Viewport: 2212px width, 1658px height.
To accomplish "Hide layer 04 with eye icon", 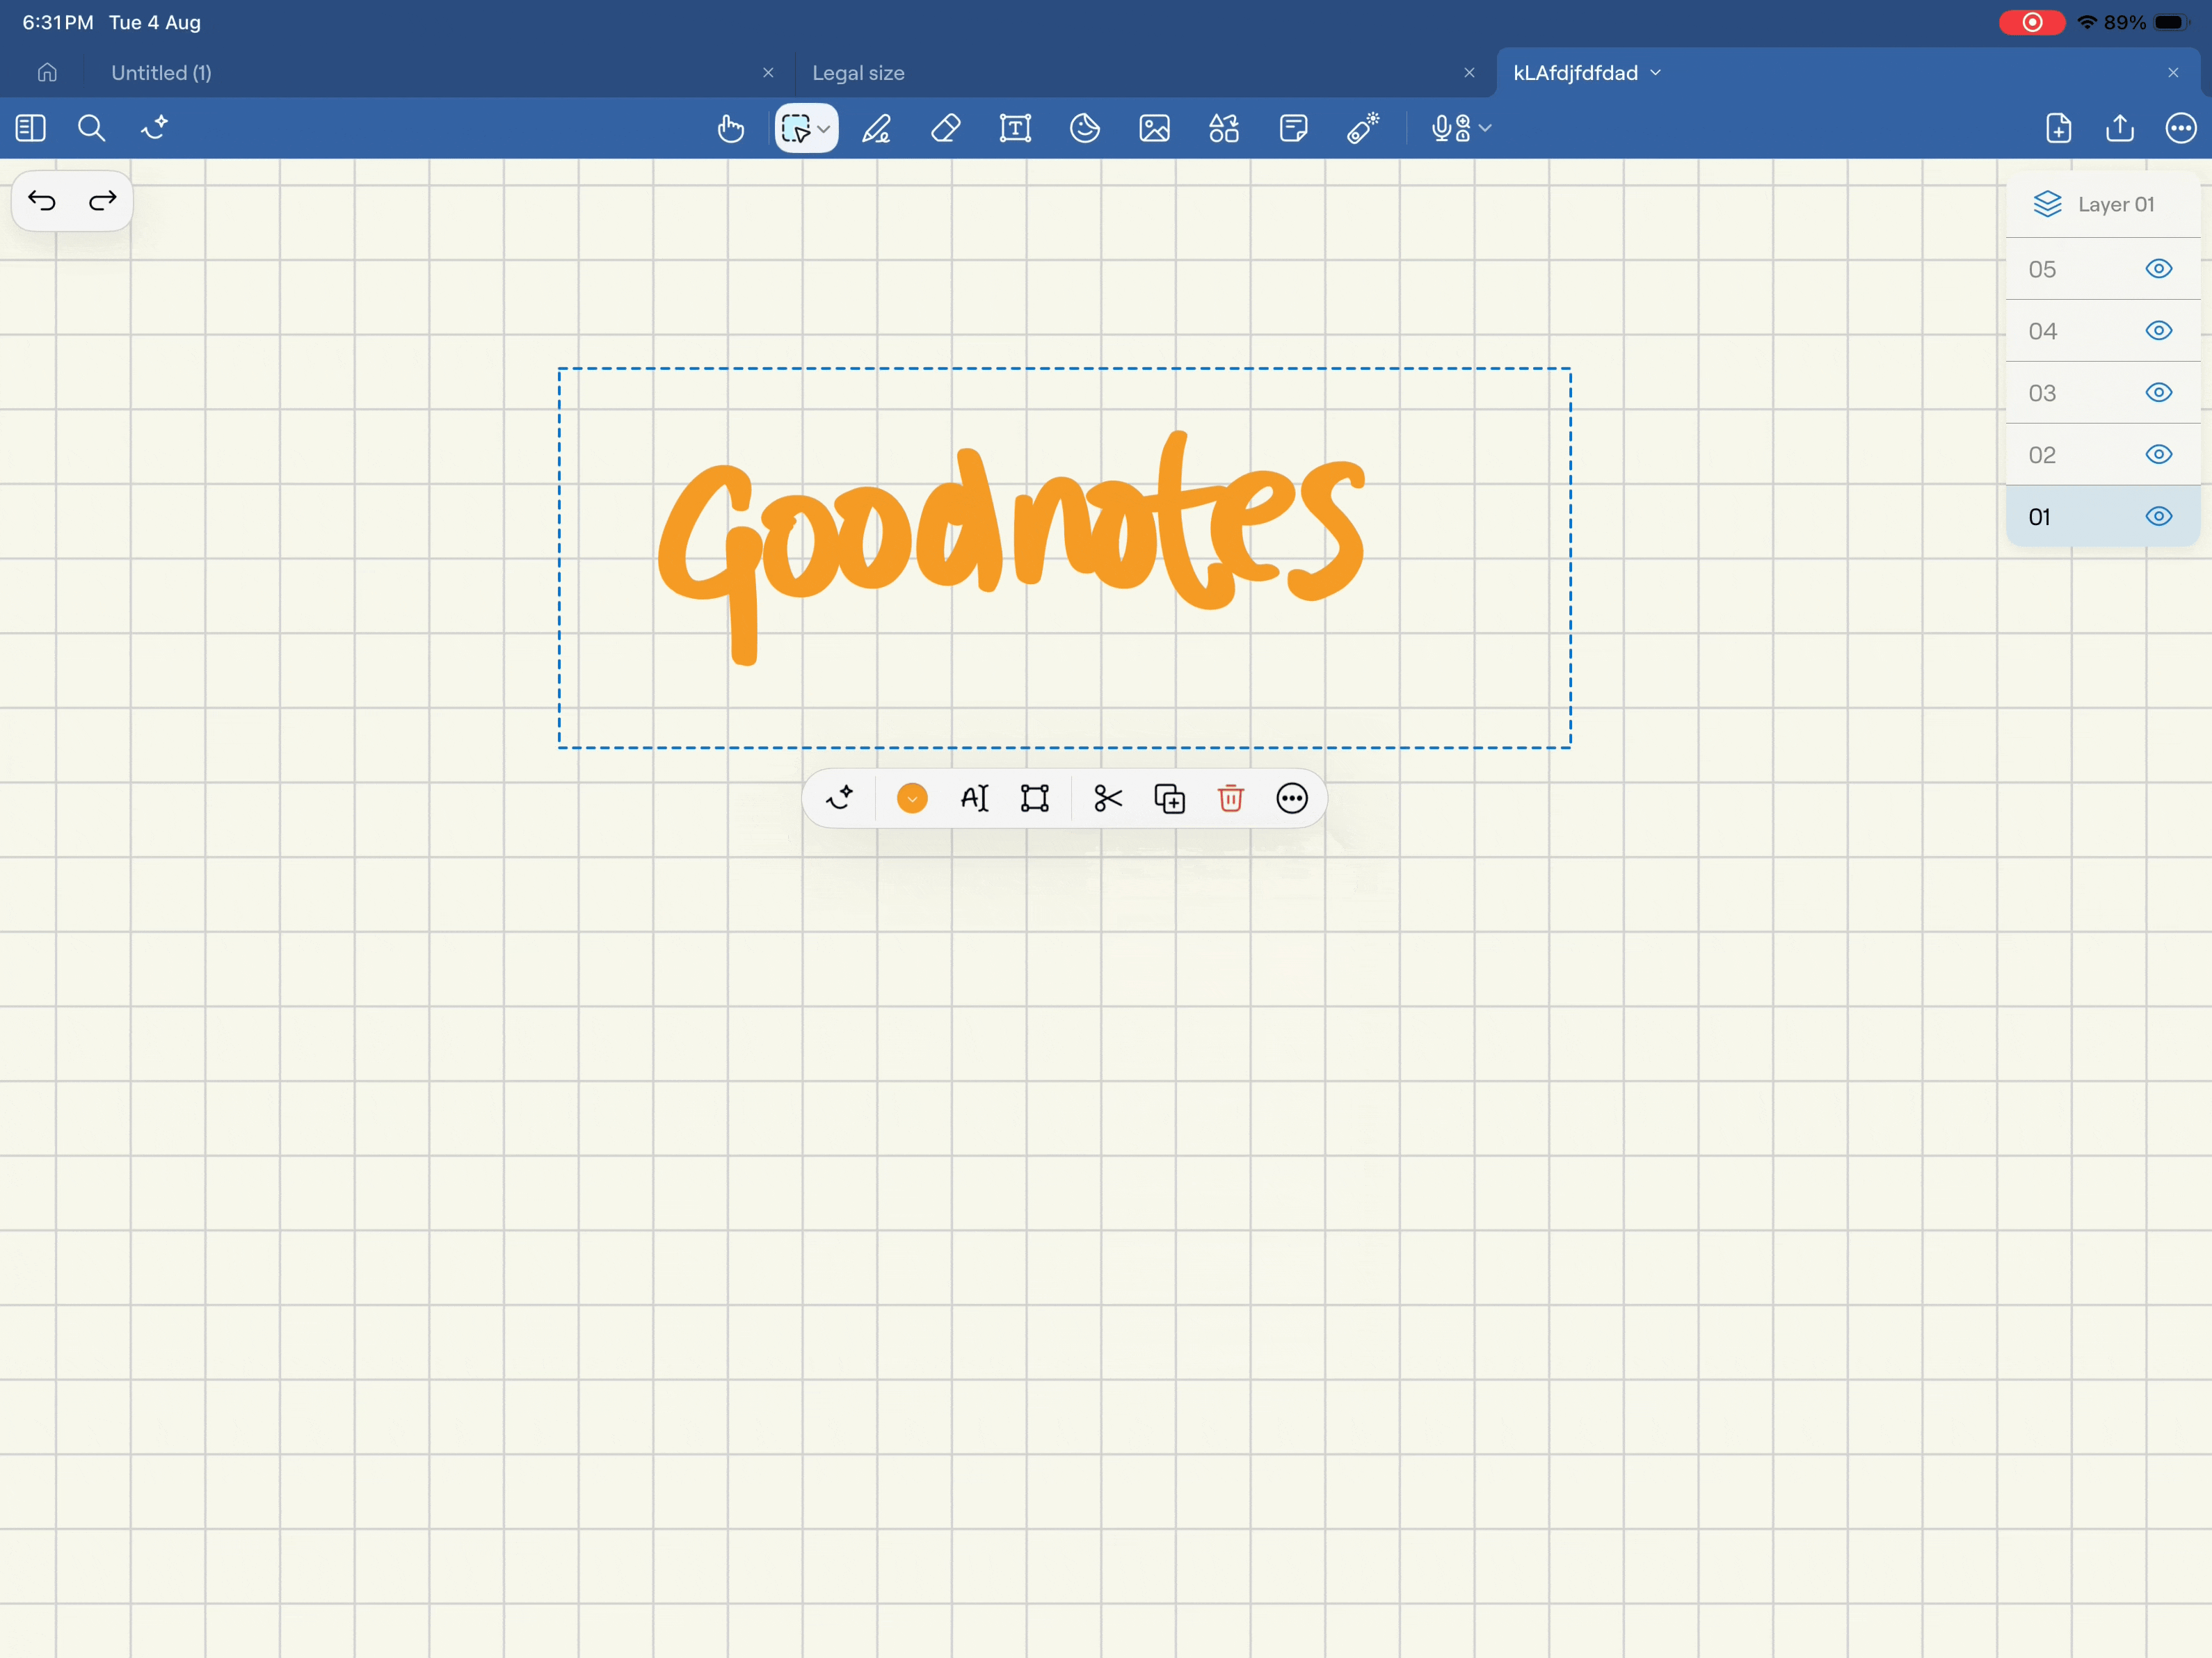I will tap(2159, 331).
